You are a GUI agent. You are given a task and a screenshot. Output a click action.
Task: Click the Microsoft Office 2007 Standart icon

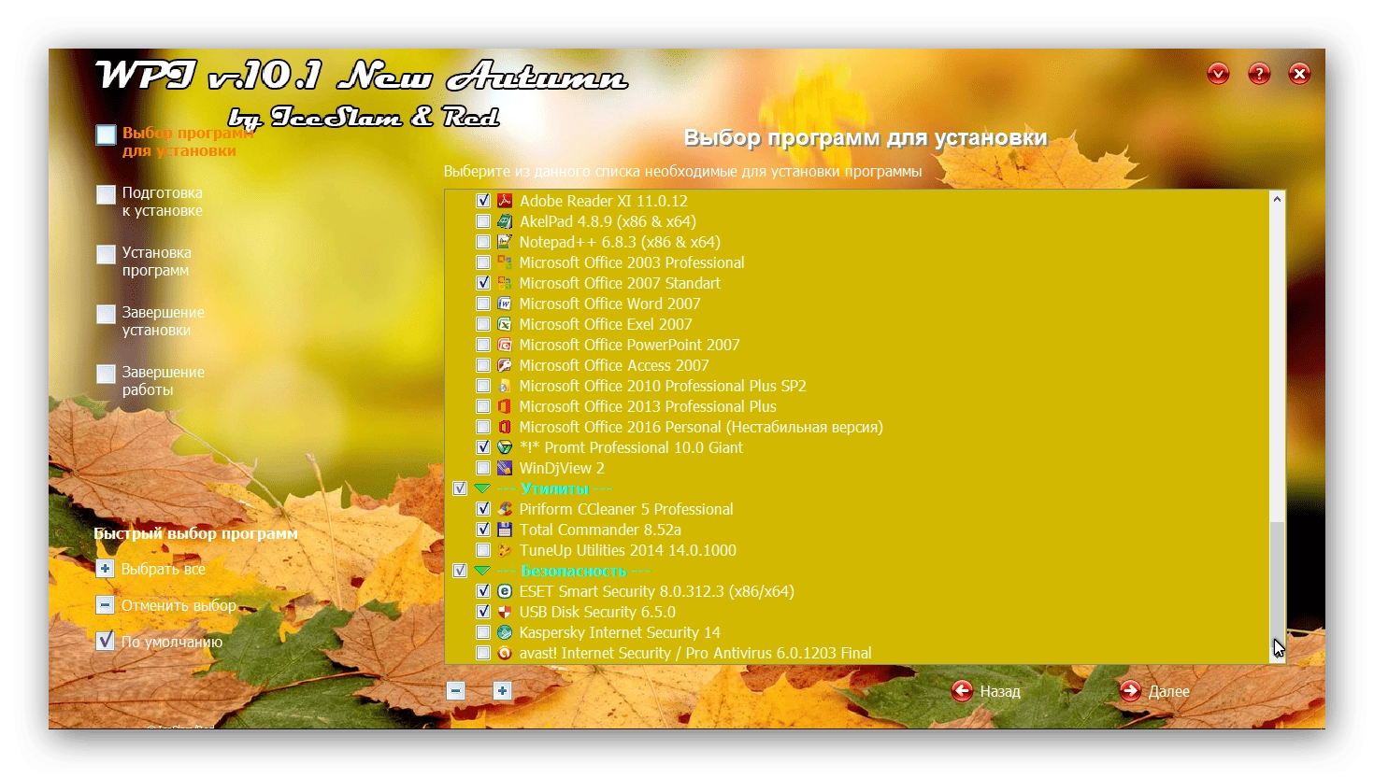point(505,283)
